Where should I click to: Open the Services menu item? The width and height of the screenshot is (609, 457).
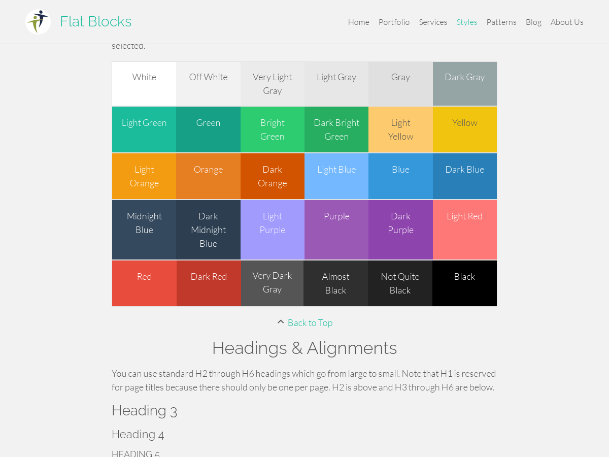tap(433, 22)
